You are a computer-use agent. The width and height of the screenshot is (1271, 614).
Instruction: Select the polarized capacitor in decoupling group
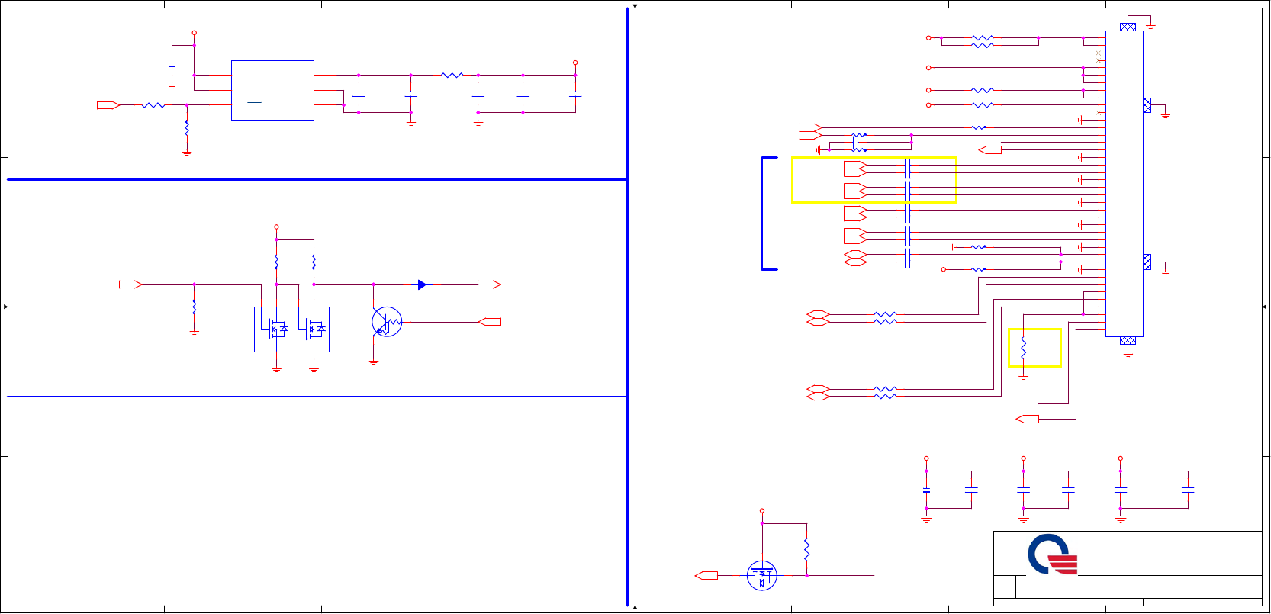pyautogui.click(x=926, y=490)
